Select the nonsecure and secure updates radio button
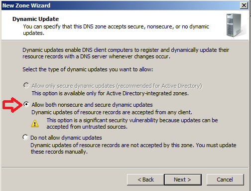Viewport: 251px width, 191px height. (26, 104)
